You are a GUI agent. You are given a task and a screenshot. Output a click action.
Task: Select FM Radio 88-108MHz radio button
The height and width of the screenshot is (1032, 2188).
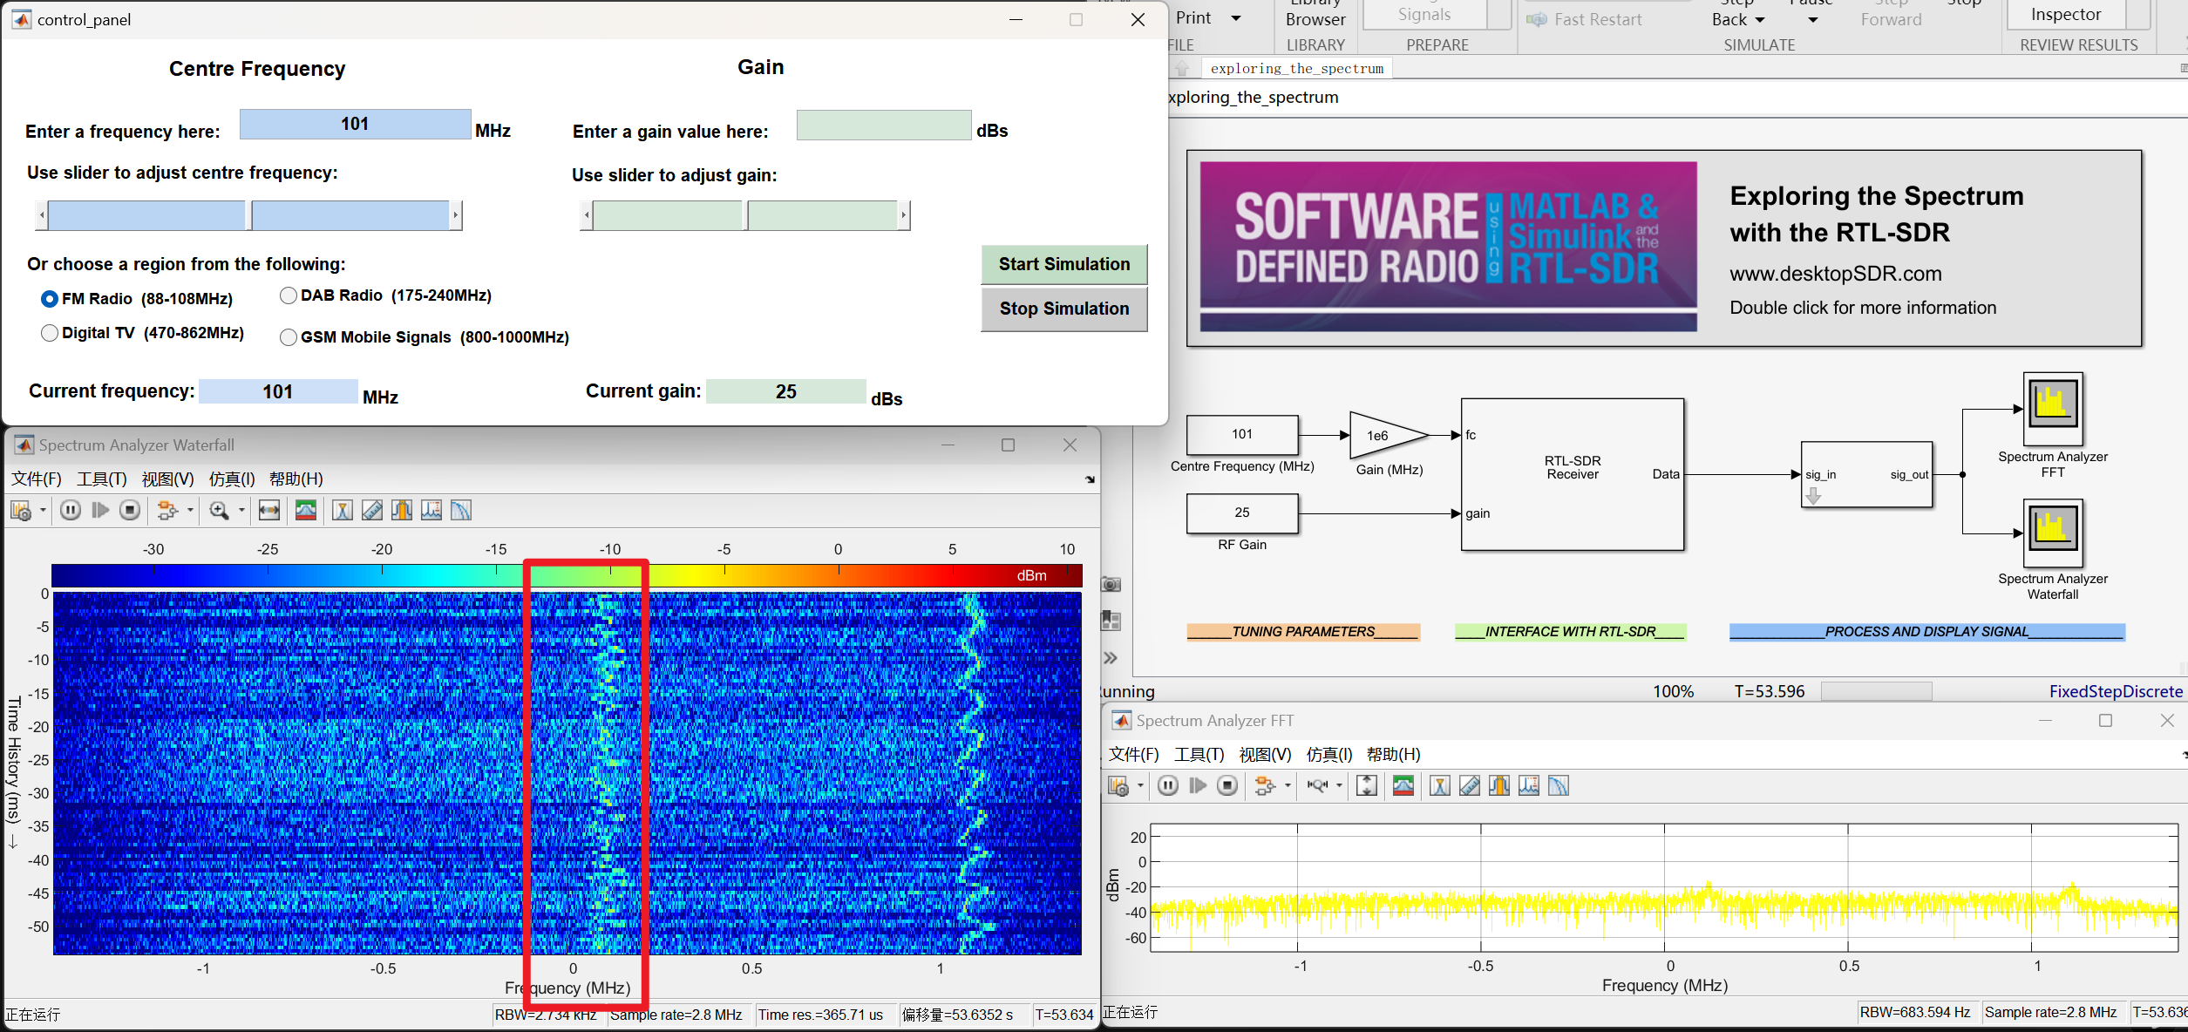point(49,295)
